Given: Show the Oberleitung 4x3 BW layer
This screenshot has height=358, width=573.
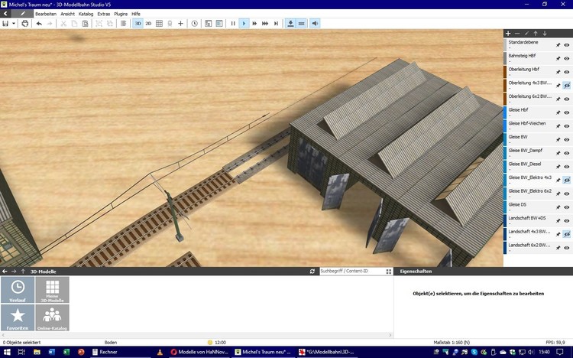Looking at the screenshot, I should click(x=567, y=86).
